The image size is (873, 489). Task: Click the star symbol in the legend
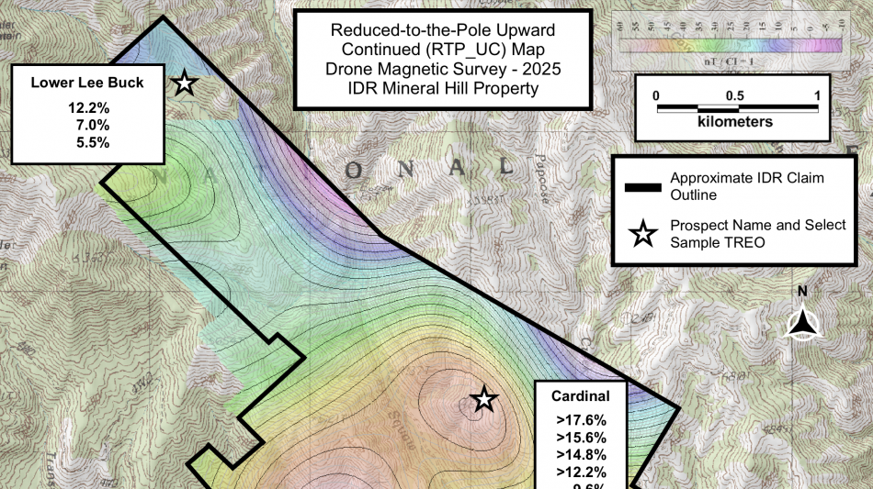(x=643, y=234)
